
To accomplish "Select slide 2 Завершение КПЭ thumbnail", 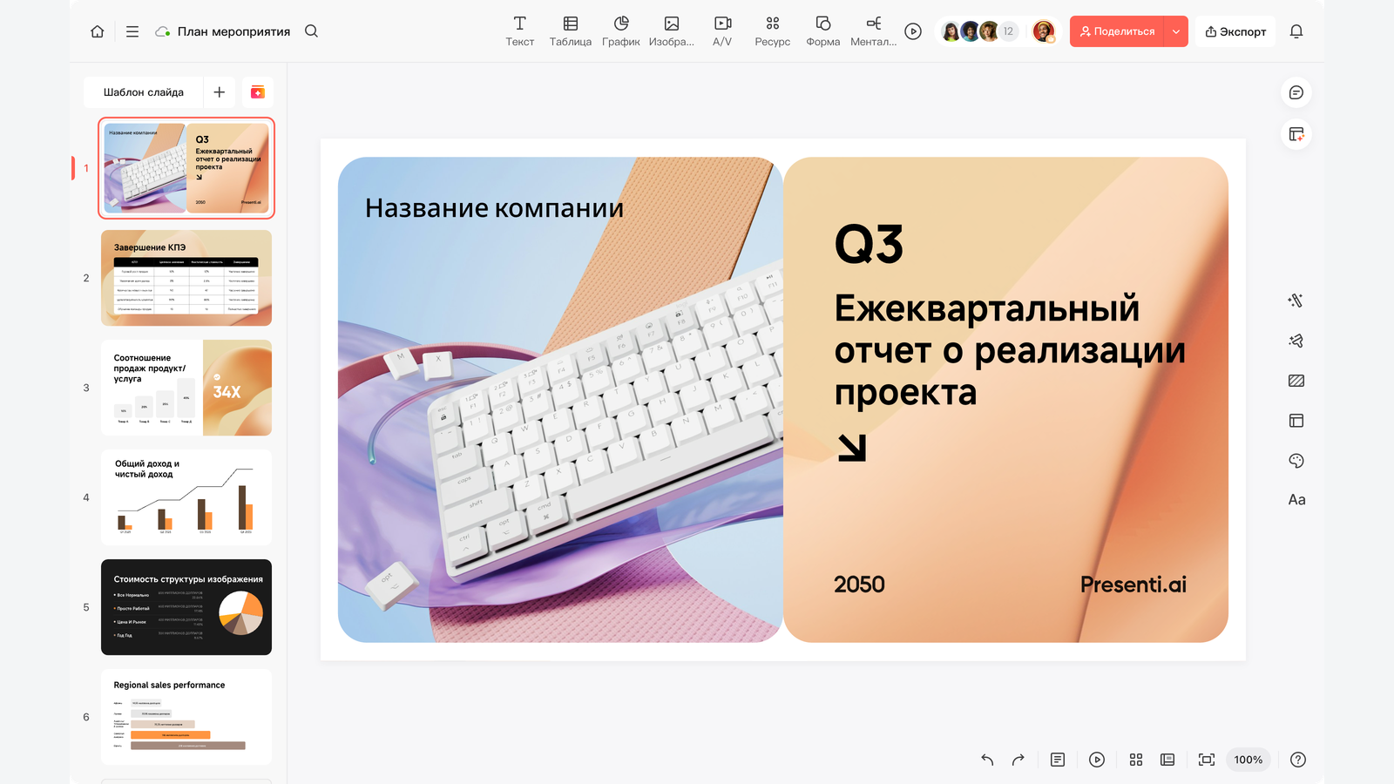I will point(186,278).
